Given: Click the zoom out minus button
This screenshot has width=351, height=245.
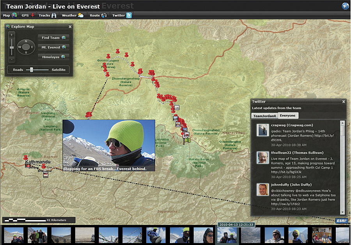Looking at the screenshot, I should [x=12, y=59].
